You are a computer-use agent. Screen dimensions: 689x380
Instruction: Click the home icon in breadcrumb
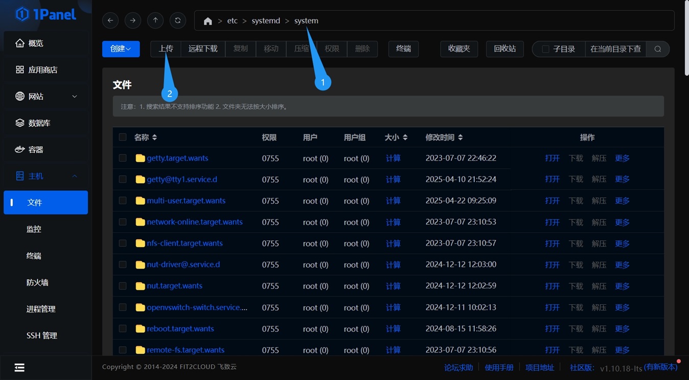pyautogui.click(x=208, y=21)
